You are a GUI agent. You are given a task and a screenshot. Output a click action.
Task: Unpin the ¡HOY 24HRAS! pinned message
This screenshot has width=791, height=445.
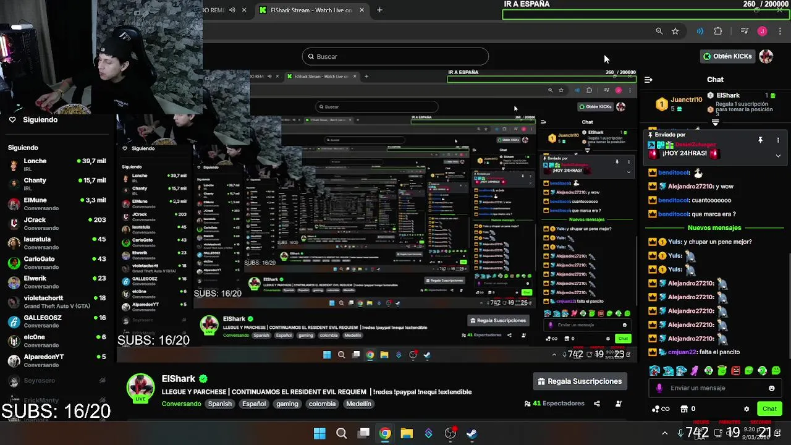click(x=760, y=140)
